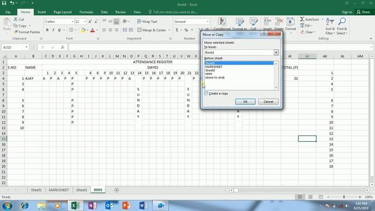Click the Sign in link
This screenshot has height=211, width=375.
[347, 12]
